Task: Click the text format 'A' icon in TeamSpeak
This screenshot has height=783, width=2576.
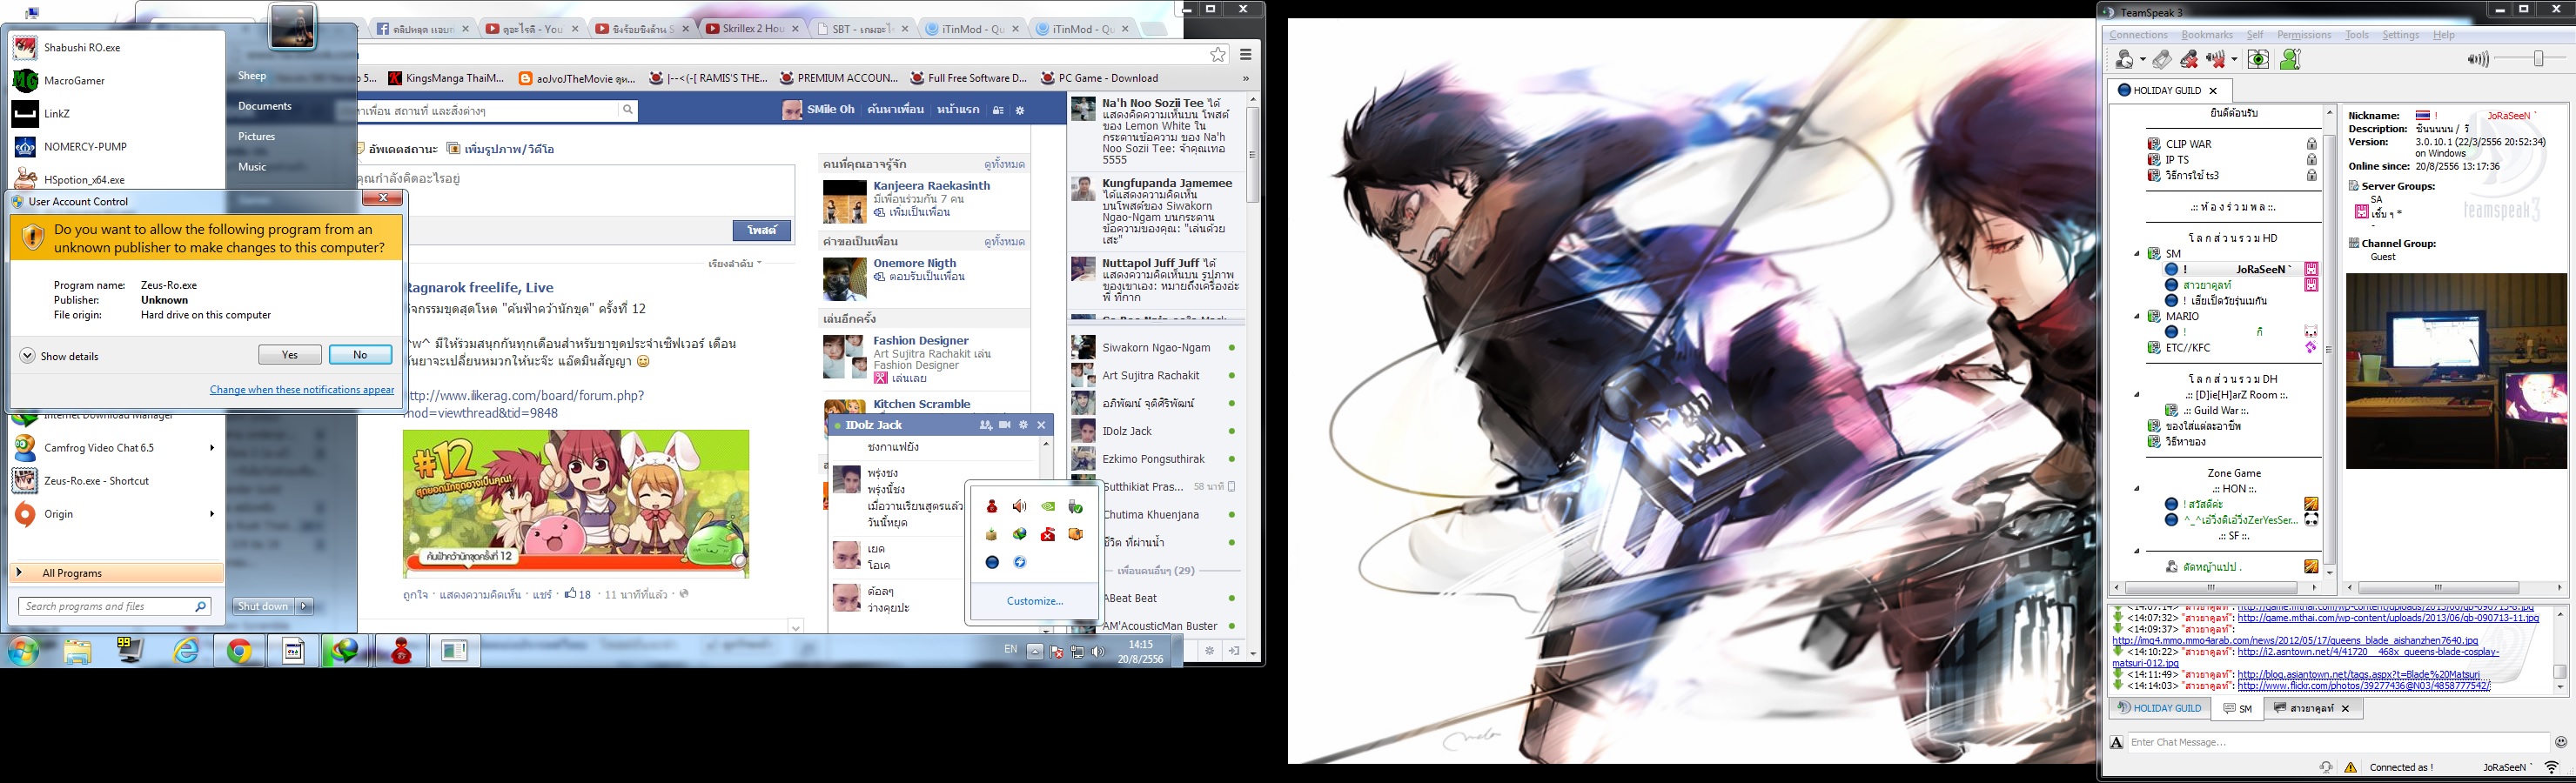Action: point(2116,742)
